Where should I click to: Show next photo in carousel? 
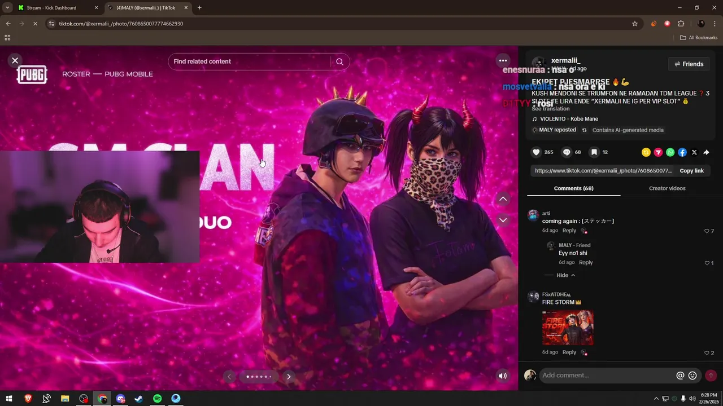click(x=289, y=377)
